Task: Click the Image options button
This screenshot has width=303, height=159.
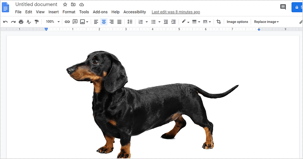Action: coord(237,22)
